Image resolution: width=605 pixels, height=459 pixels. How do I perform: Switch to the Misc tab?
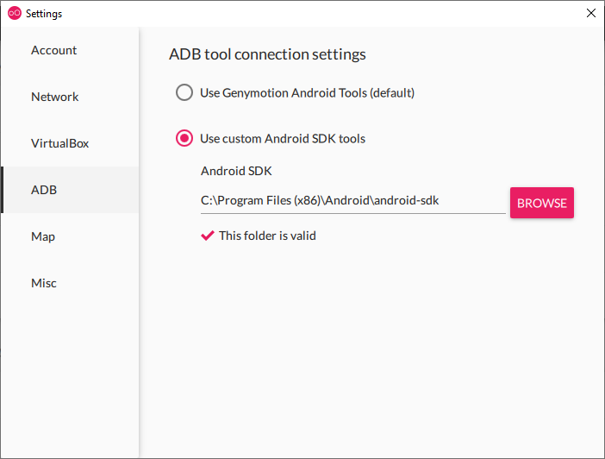point(44,283)
